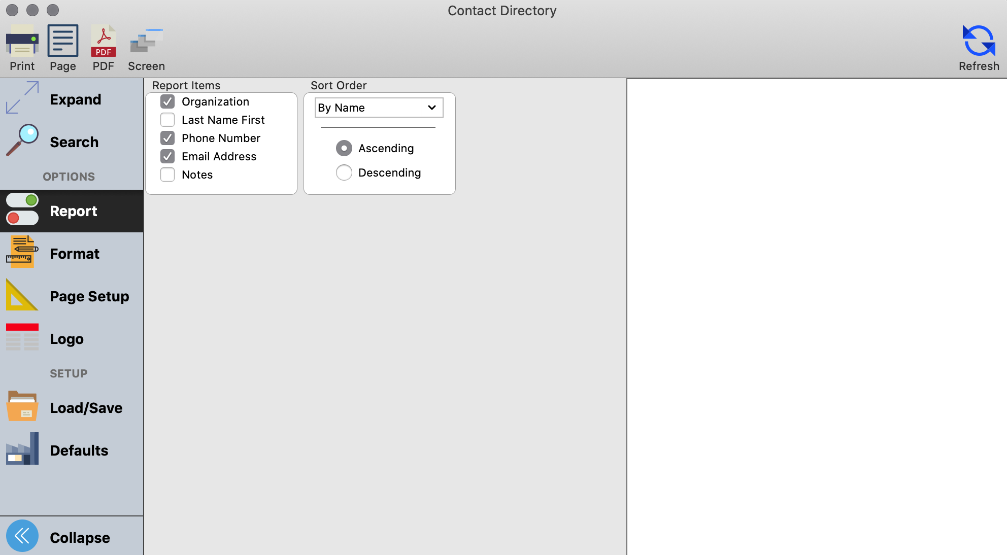Open Search magnifying glass icon

[x=22, y=141]
